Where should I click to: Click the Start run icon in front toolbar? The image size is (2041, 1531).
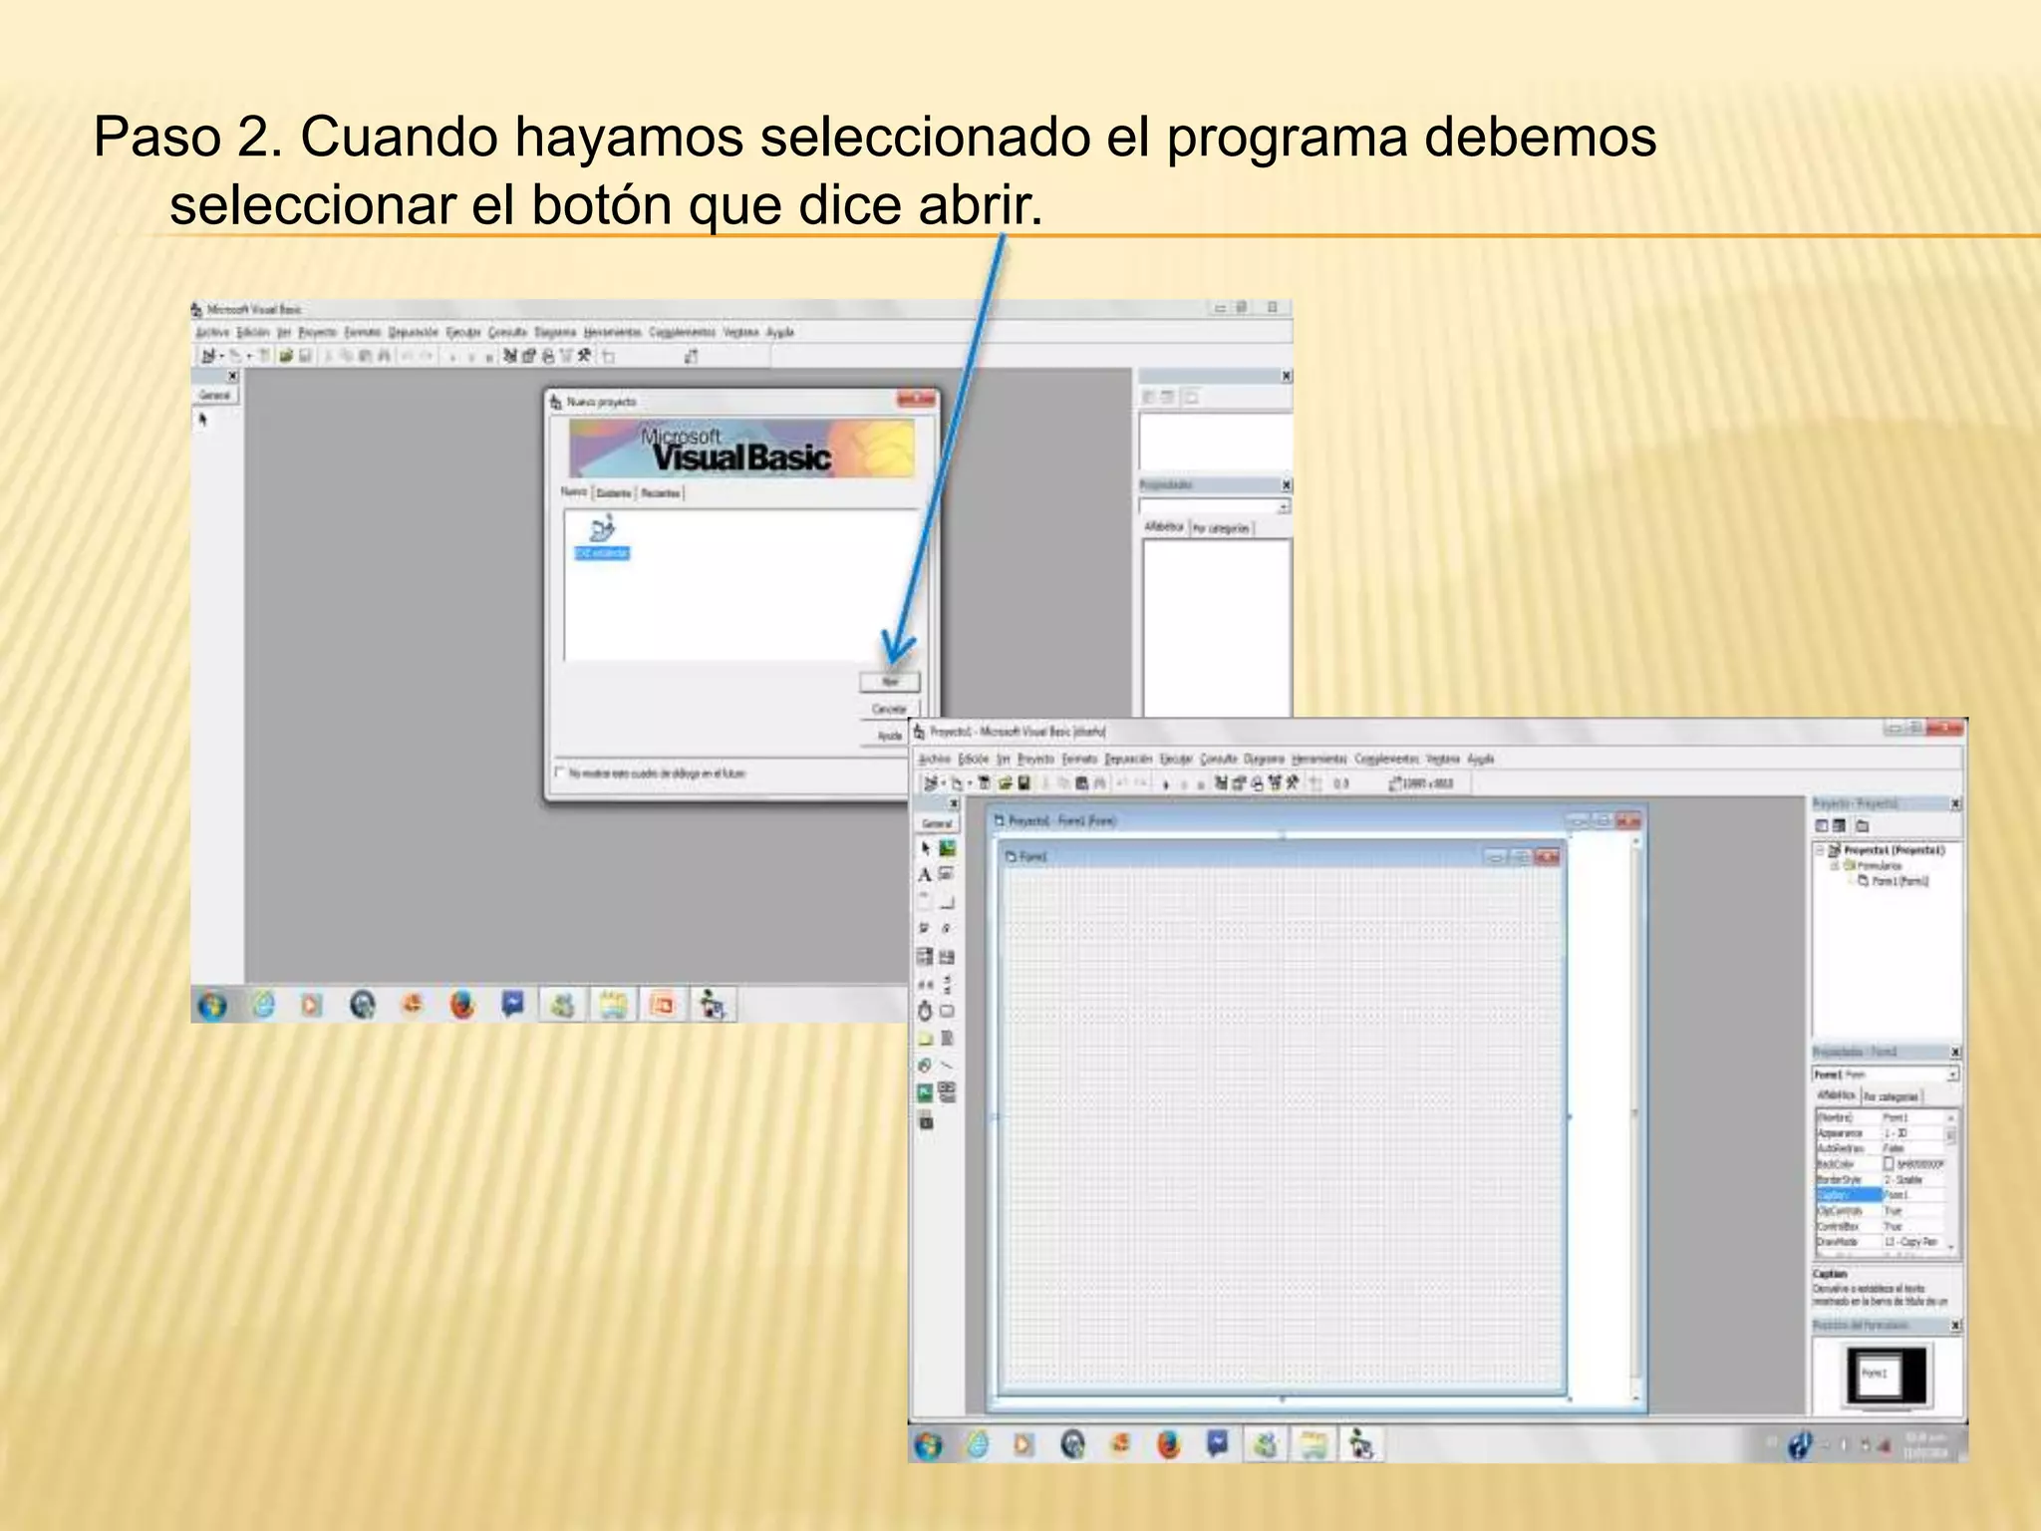(1165, 784)
